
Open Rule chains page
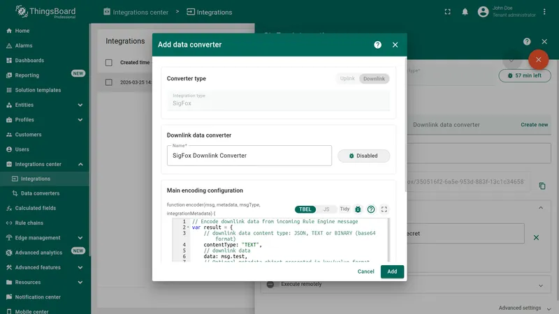click(x=45, y=223)
